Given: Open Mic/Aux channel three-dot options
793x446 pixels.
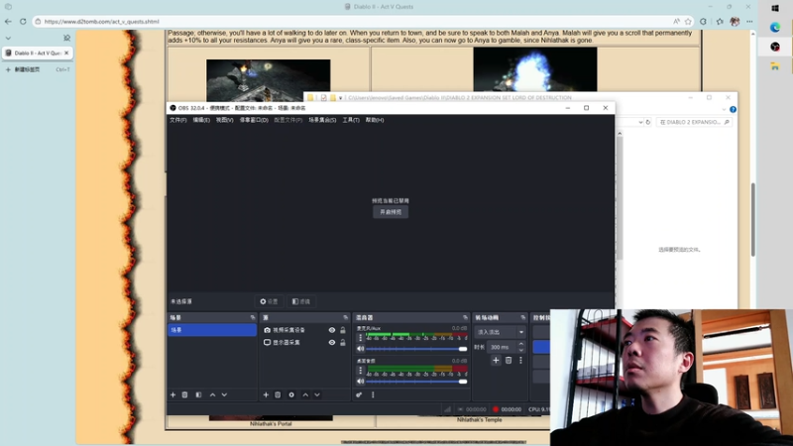Looking at the screenshot, I should [x=361, y=338].
